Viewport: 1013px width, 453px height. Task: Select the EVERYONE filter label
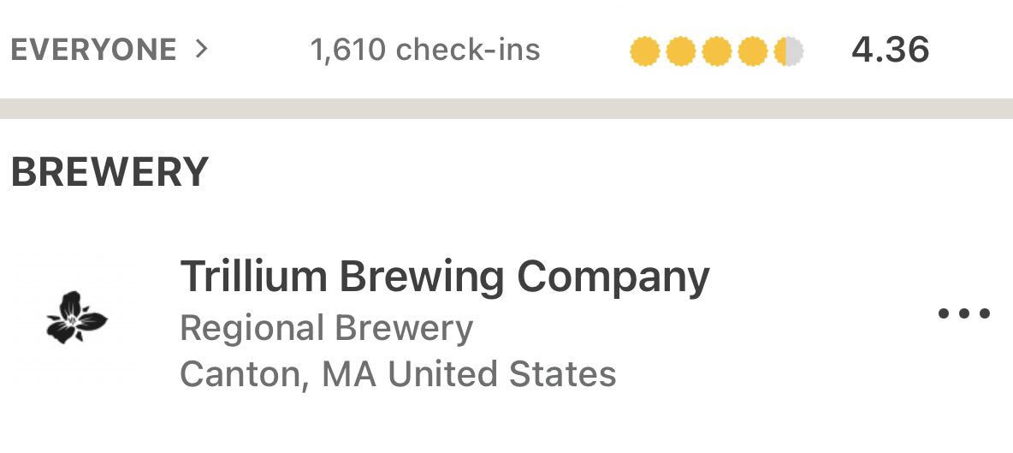[x=93, y=50]
